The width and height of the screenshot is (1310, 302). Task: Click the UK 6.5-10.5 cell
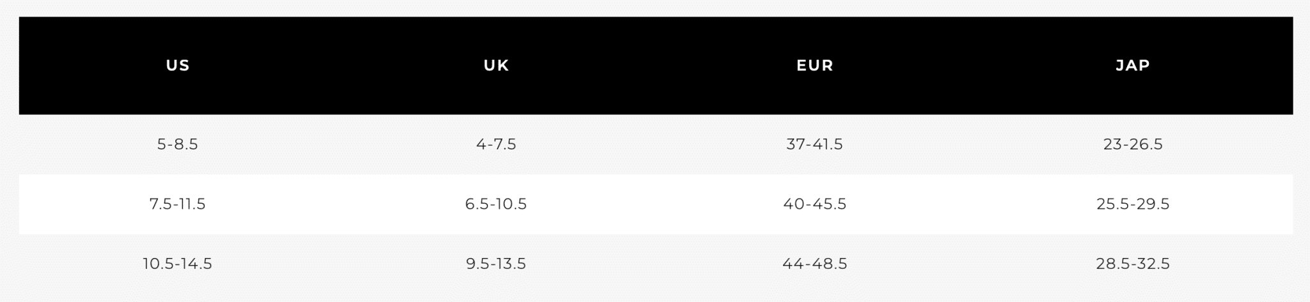(x=496, y=204)
